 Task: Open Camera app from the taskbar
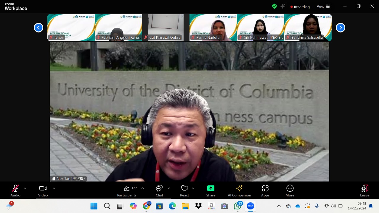point(224,206)
